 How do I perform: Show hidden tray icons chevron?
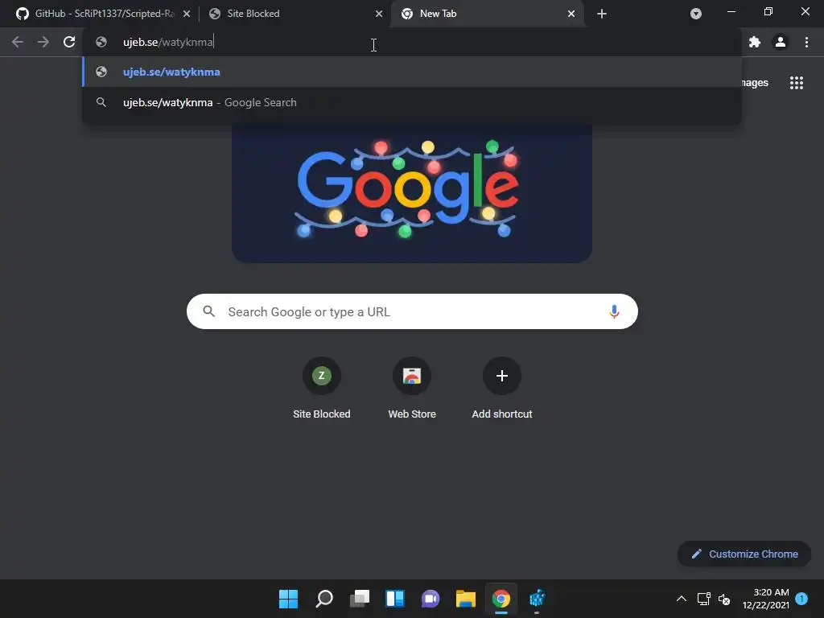[x=681, y=599]
